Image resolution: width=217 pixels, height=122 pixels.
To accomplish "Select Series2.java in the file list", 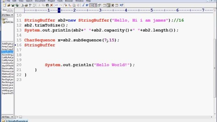I will (7, 88).
